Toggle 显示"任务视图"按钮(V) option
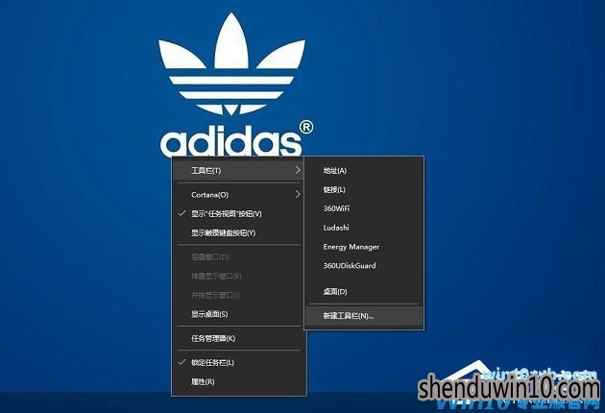 point(238,213)
